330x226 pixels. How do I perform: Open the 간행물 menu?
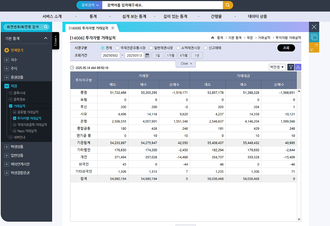coord(217,16)
